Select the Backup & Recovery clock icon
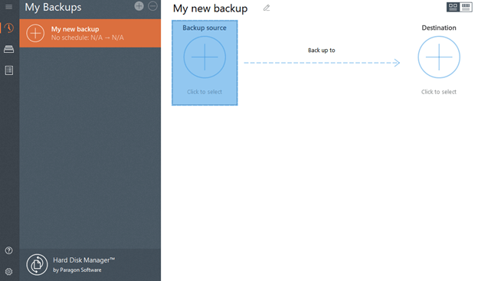478x281 pixels. coord(9,28)
